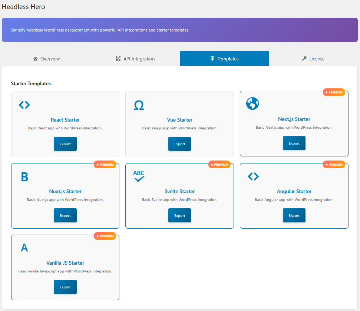Click the Next.js Starter globe icon

[252, 104]
